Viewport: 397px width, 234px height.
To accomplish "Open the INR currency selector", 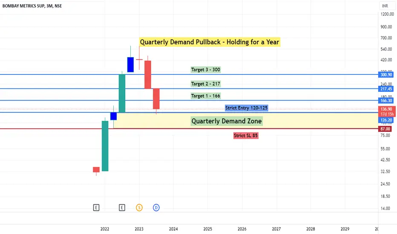I will (385, 6).
